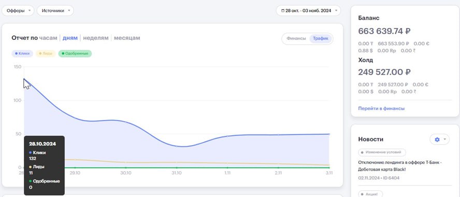Select report by месяцам tab
The width and height of the screenshot is (460, 197).
pos(127,38)
